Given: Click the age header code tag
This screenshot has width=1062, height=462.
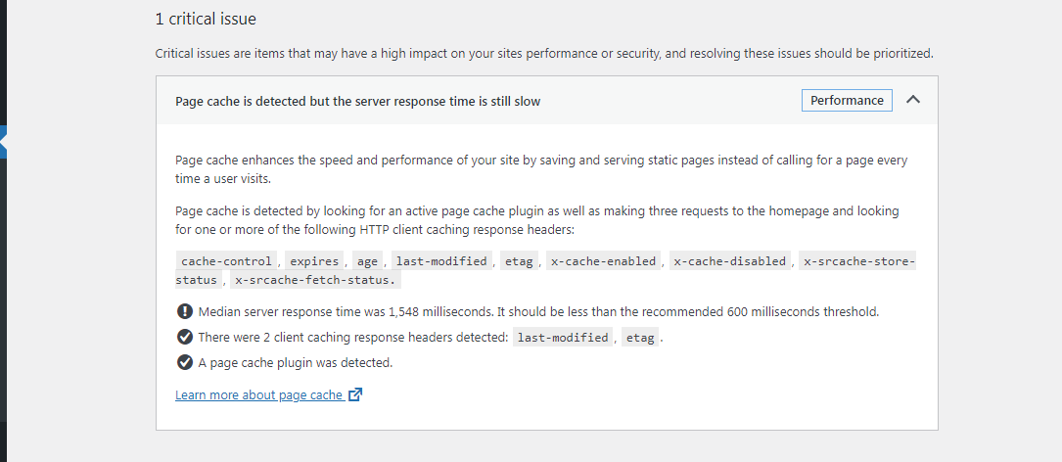Looking at the screenshot, I should pyautogui.click(x=367, y=261).
